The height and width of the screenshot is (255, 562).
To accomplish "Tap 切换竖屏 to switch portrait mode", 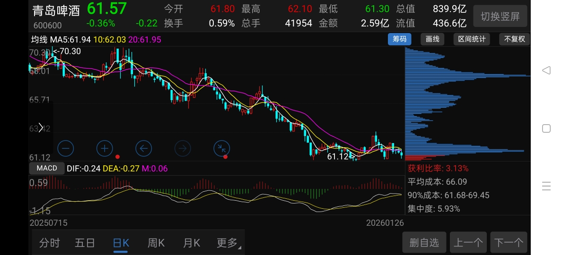I will tap(500, 16).
